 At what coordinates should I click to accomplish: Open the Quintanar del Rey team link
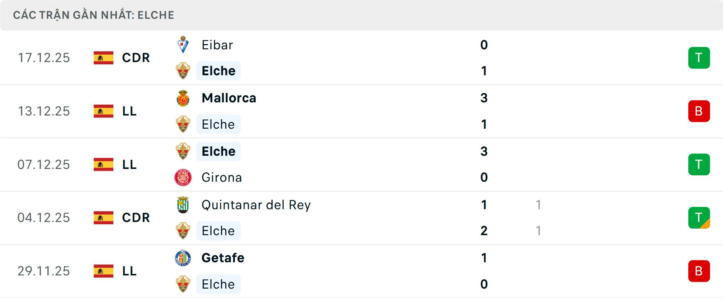click(256, 205)
